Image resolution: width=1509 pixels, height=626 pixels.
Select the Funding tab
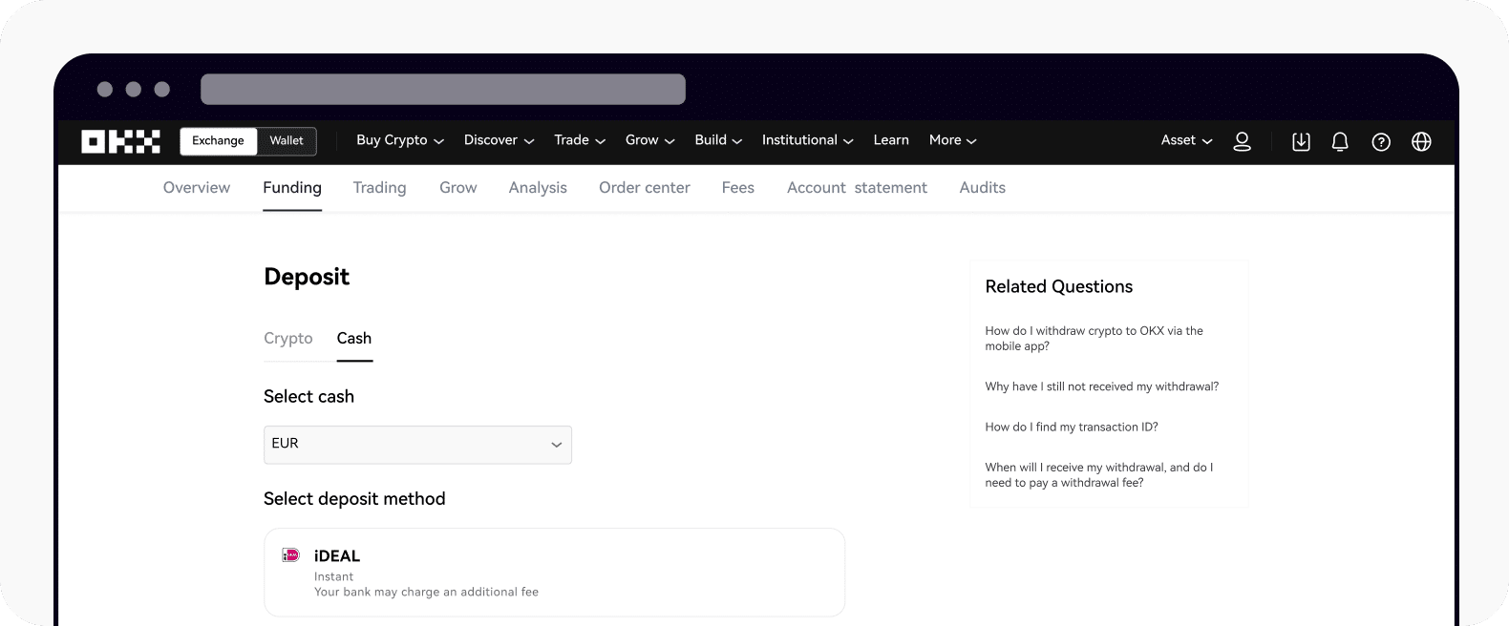pos(292,188)
